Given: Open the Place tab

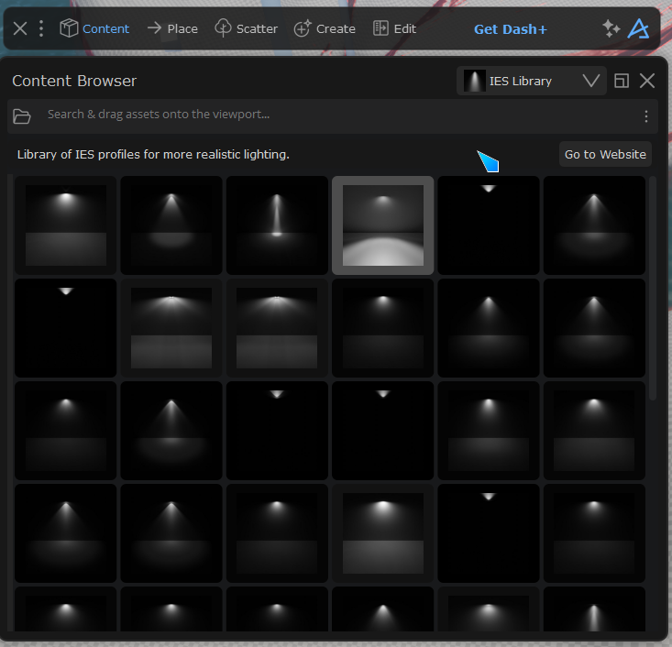Looking at the screenshot, I should point(172,28).
